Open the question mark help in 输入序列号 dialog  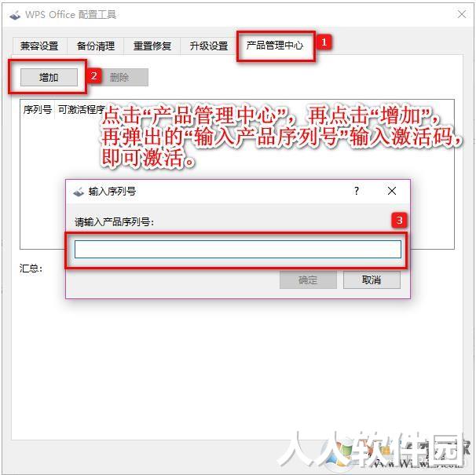357,191
